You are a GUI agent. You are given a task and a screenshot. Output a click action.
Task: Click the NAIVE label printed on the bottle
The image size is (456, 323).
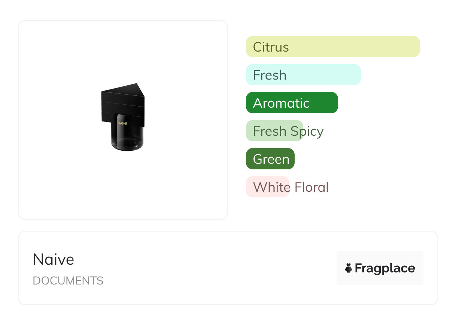point(122,123)
